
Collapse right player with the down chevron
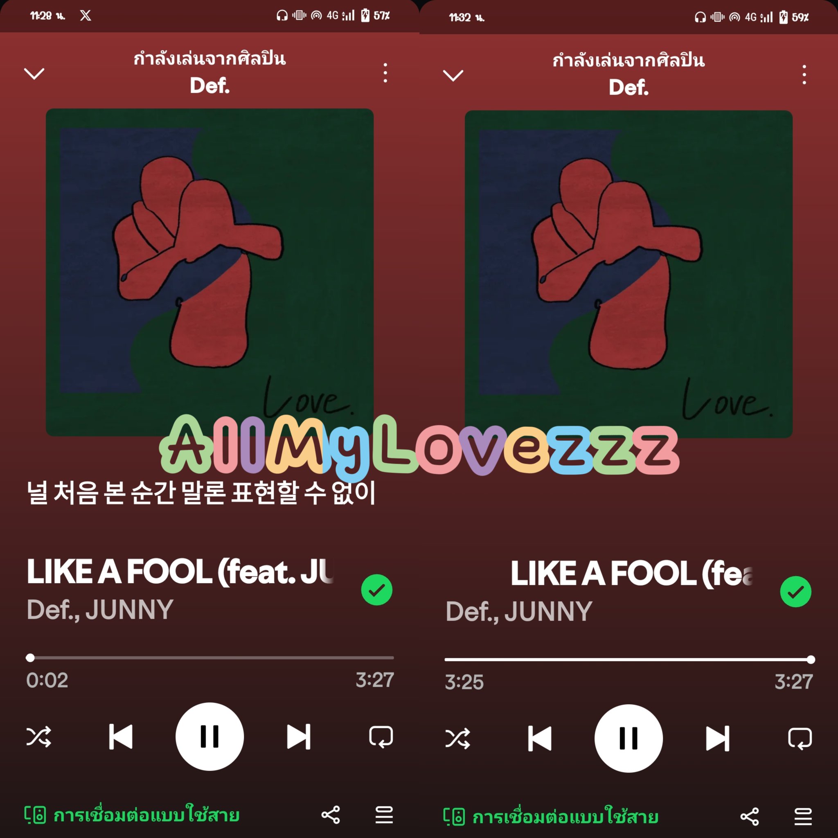pos(453,75)
